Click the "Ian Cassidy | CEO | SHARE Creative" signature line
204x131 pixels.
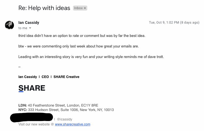click(x=49, y=77)
